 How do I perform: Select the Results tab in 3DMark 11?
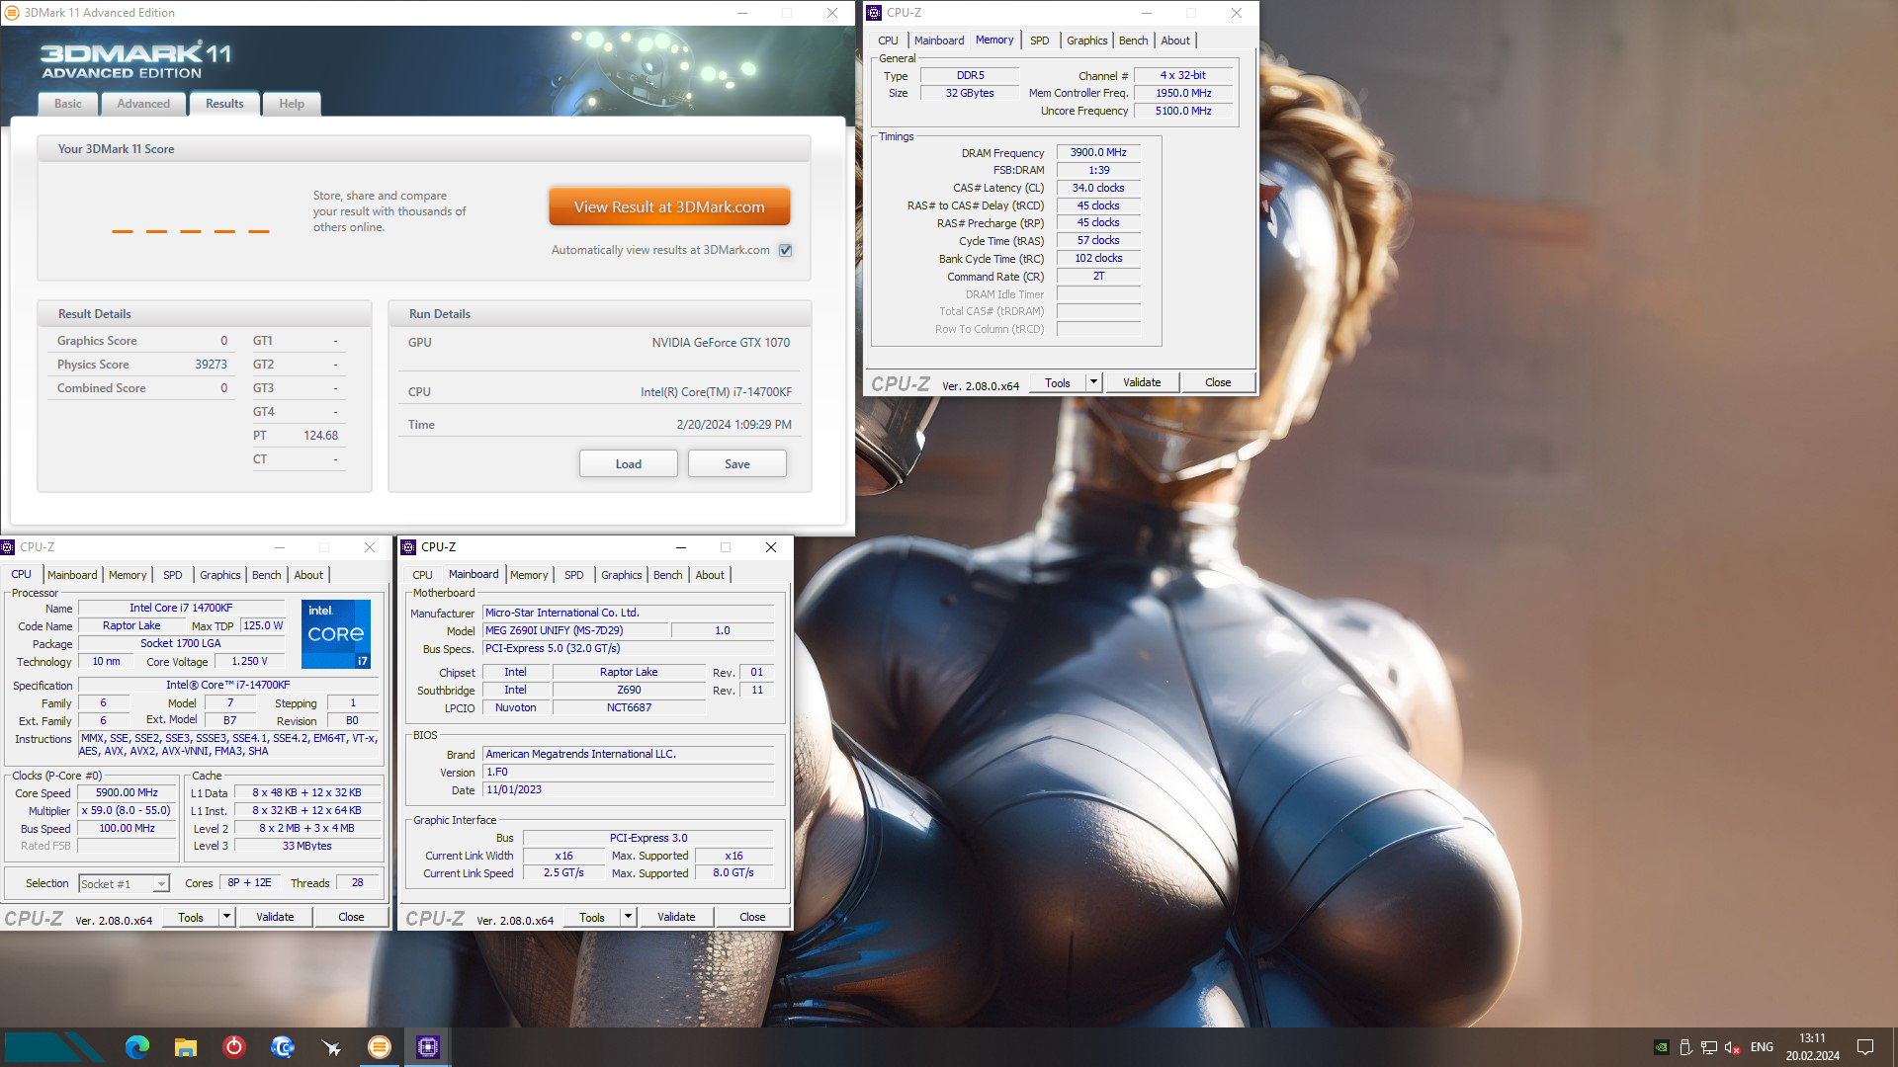(224, 104)
